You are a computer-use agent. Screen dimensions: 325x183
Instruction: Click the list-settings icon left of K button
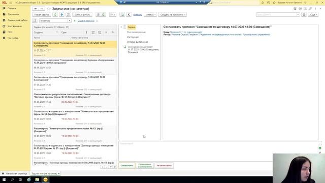coord(122,15)
